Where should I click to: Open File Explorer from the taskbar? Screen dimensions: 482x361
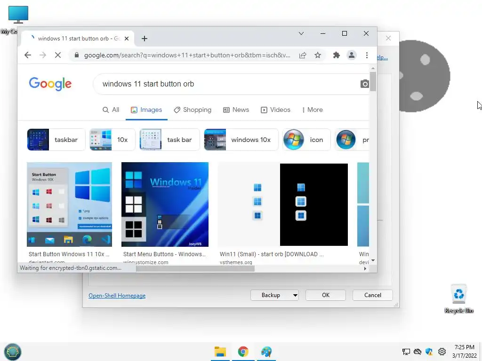coord(220,352)
